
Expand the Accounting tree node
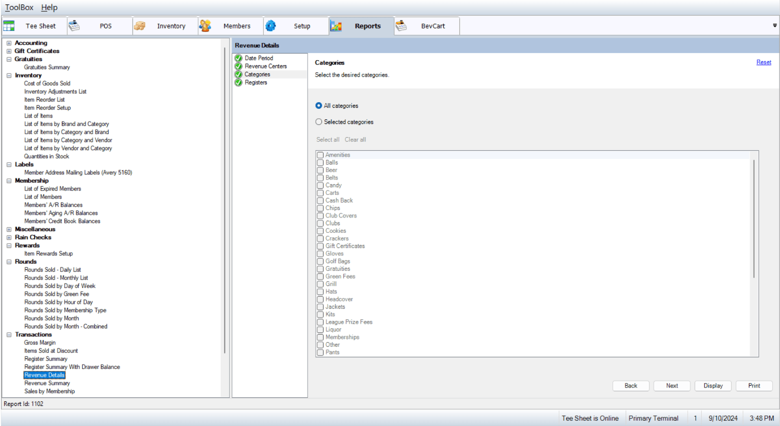pos(9,43)
